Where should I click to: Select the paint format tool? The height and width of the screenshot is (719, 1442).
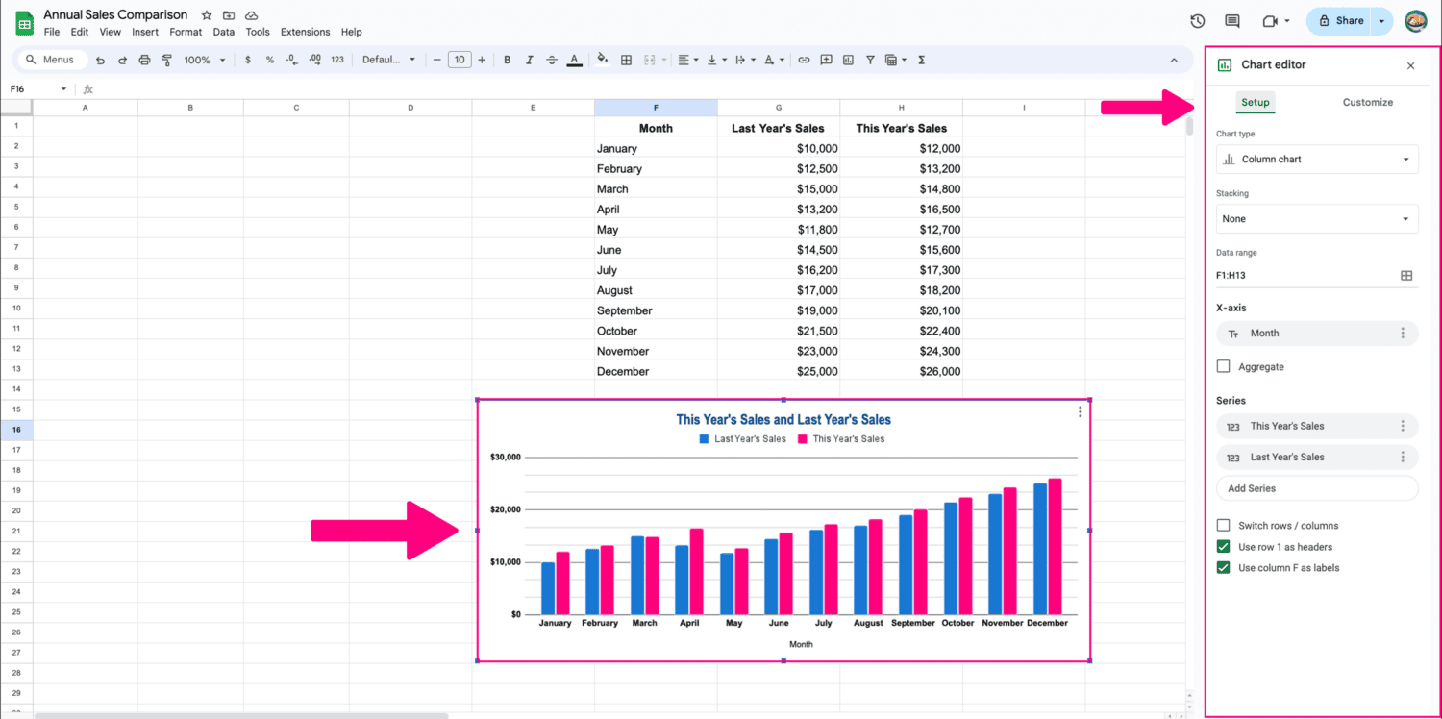pos(166,60)
